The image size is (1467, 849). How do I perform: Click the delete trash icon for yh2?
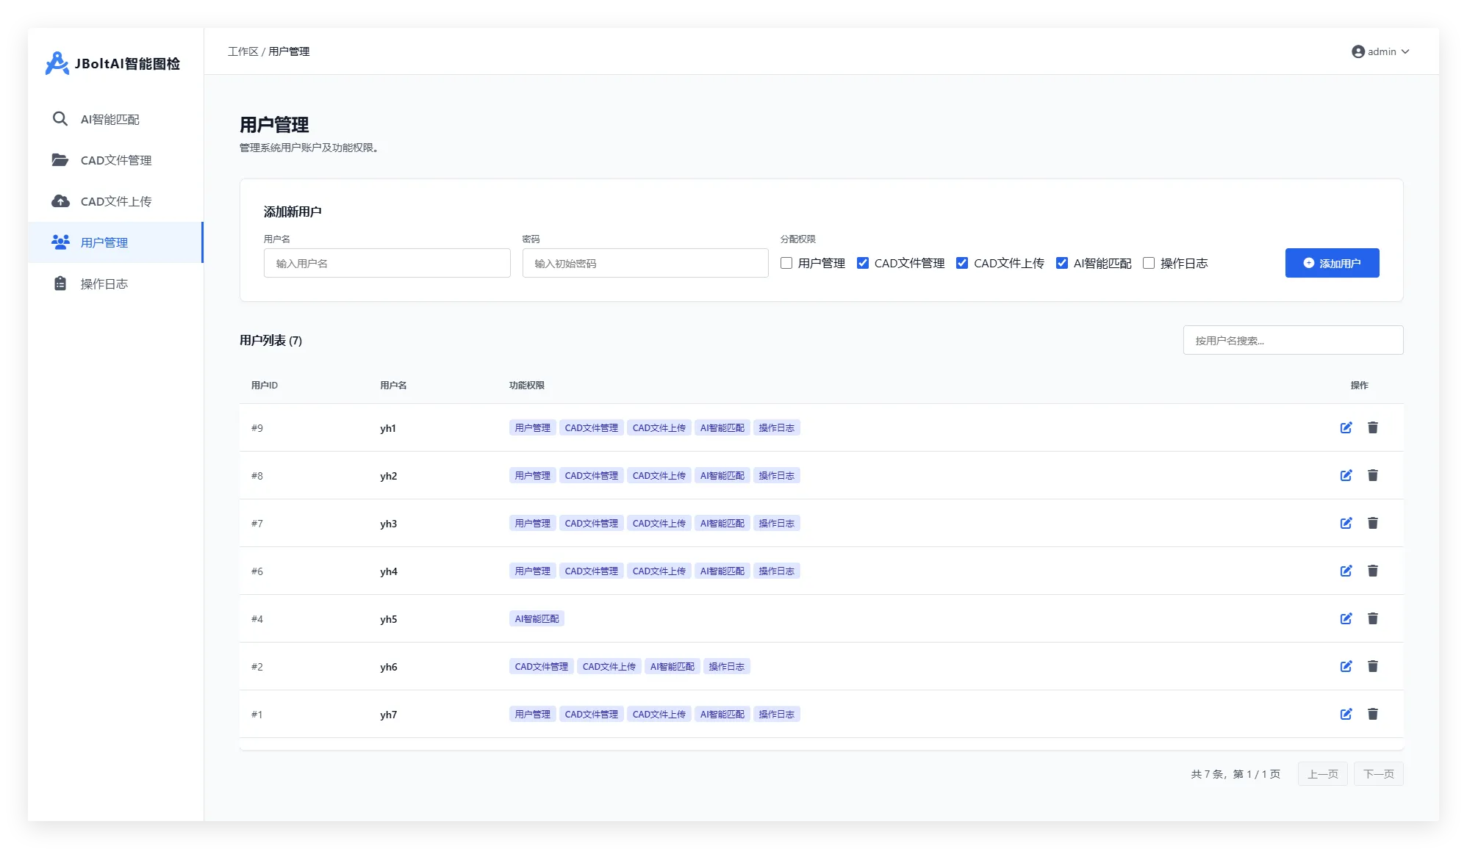coord(1372,475)
